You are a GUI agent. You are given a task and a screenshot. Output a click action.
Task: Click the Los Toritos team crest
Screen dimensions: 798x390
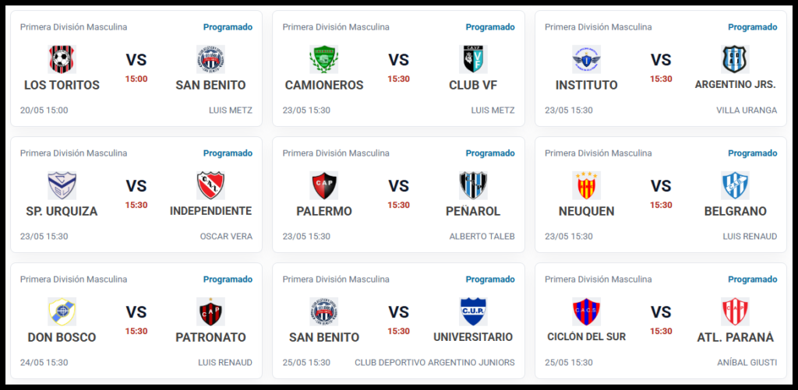62,59
